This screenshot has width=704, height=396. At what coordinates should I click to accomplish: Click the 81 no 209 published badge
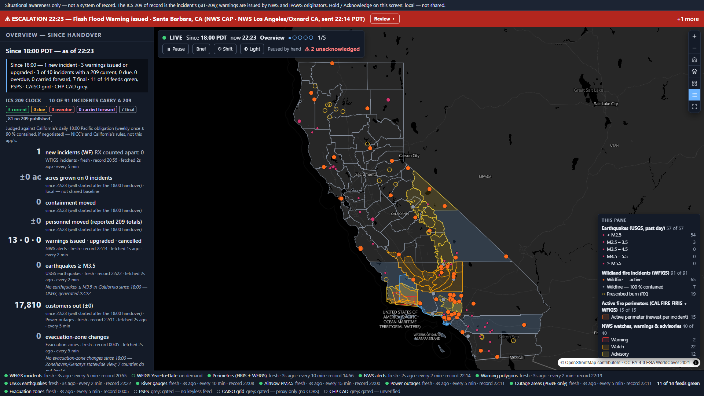click(x=29, y=119)
